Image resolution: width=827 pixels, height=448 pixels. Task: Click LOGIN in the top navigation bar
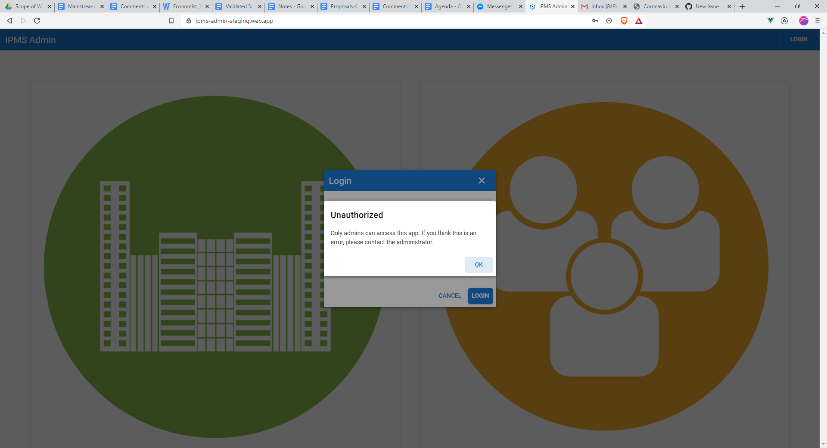[x=799, y=39]
